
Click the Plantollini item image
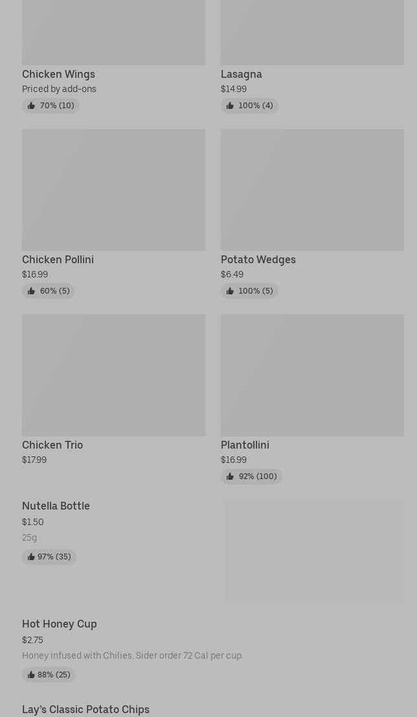312,375
